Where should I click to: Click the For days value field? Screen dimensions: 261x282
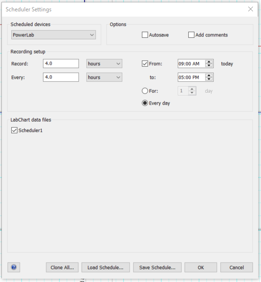click(183, 91)
